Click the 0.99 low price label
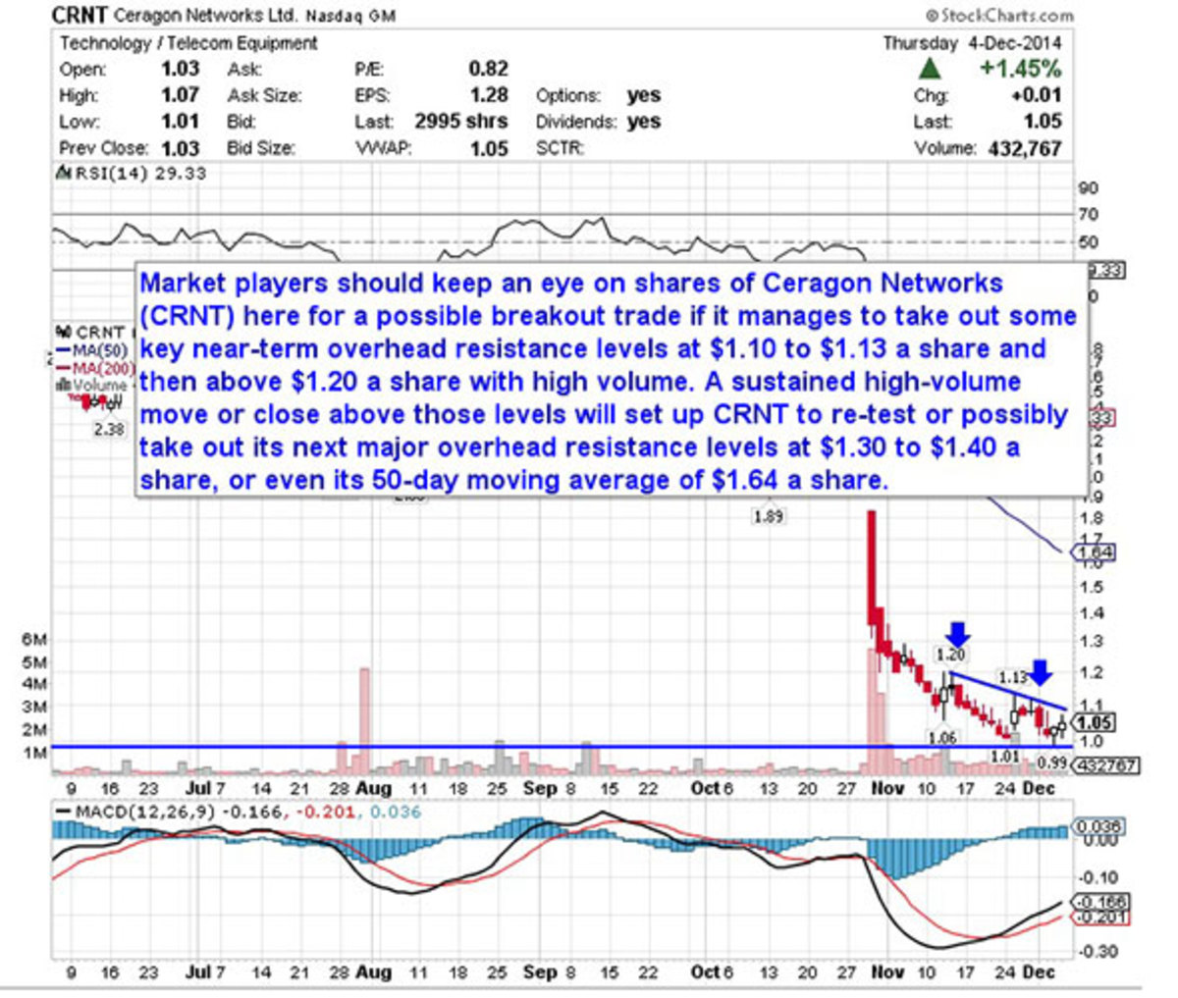 click(x=1052, y=764)
